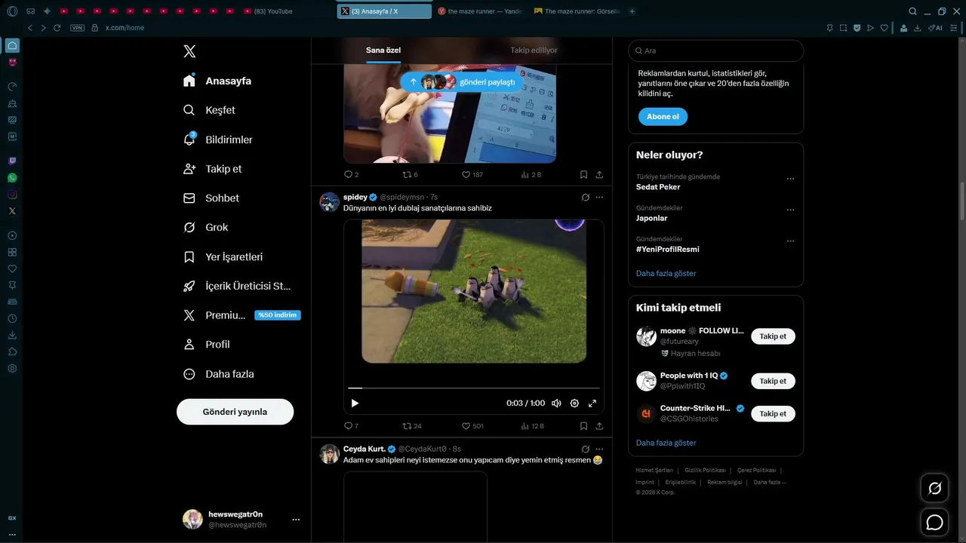Reload the page
Screen dimensions: 966x543
(x=57, y=28)
